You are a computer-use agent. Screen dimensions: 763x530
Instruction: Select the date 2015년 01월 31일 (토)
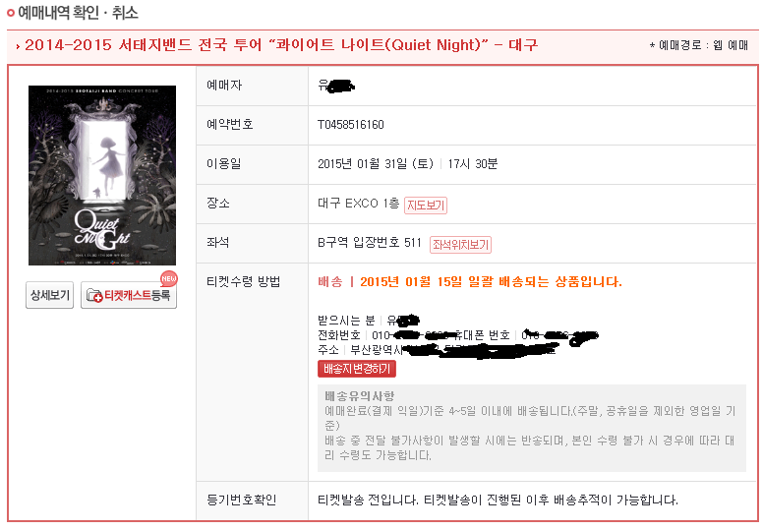[376, 164]
